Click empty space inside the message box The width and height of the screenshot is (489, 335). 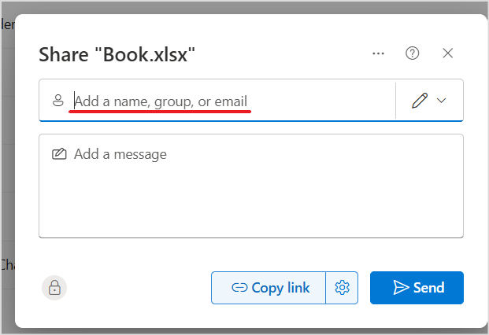[252, 201]
